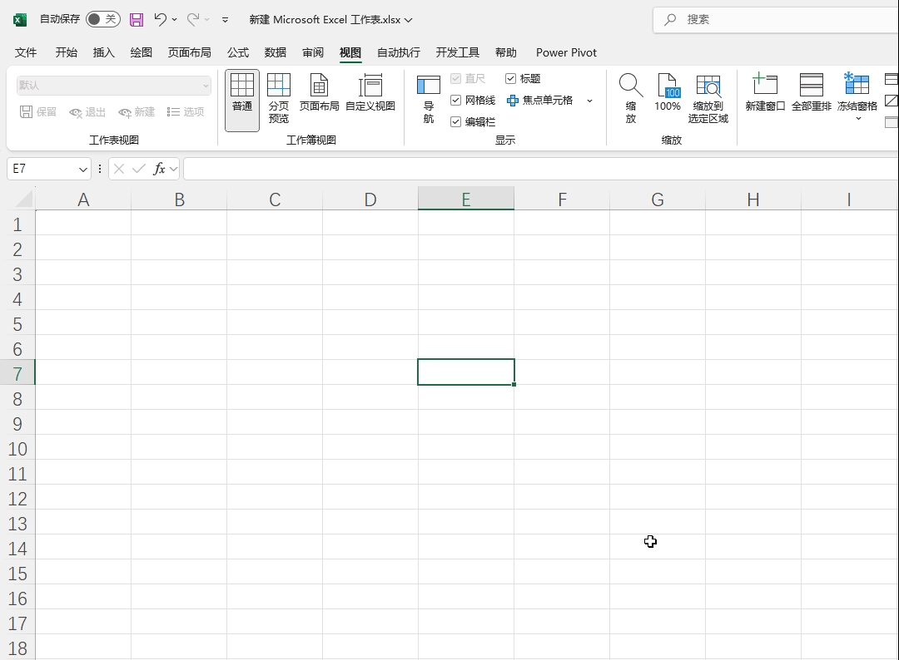
Task: Select column C header
Action: 275,199
